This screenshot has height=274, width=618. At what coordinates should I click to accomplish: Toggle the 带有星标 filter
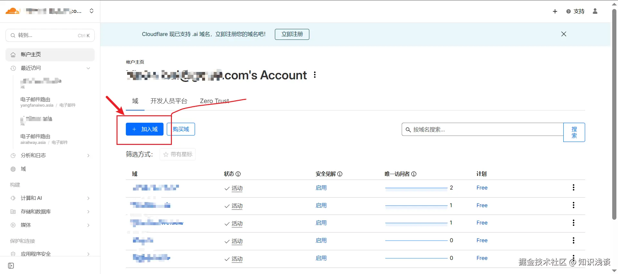tap(178, 155)
